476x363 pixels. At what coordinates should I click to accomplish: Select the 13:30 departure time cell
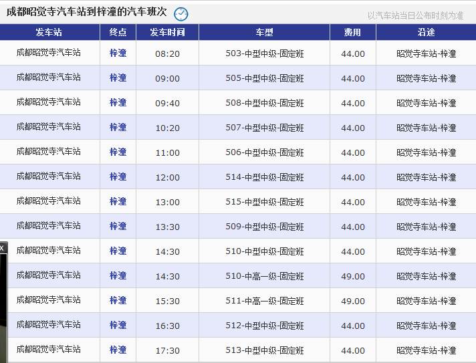pyautogui.click(x=168, y=227)
